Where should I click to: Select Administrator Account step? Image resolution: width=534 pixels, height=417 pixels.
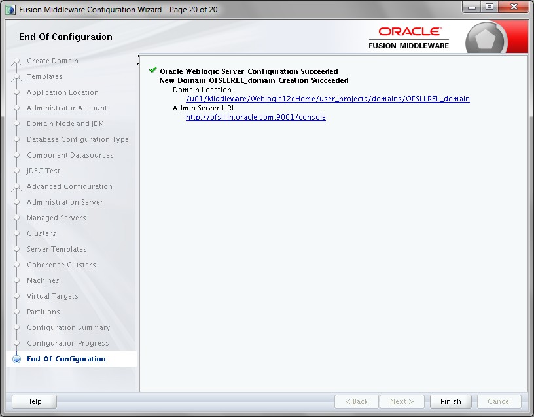click(x=67, y=108)
